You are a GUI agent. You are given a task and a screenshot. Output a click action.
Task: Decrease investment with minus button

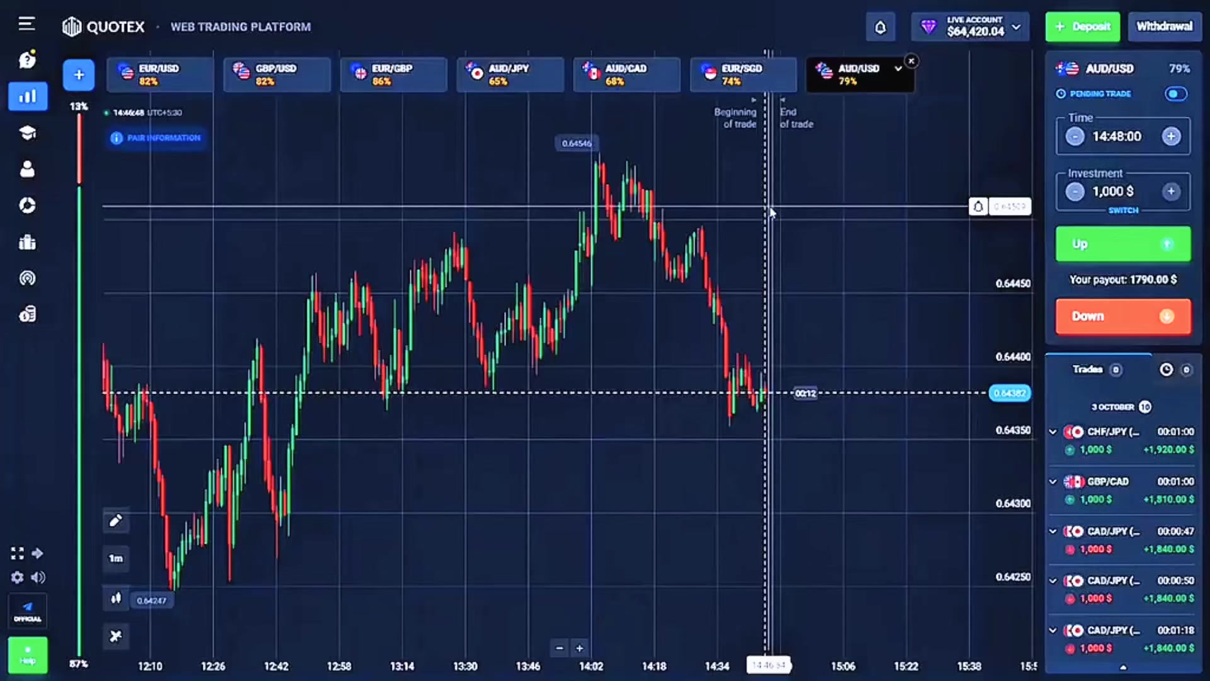pyautogui.click(x=1075, y=192)
